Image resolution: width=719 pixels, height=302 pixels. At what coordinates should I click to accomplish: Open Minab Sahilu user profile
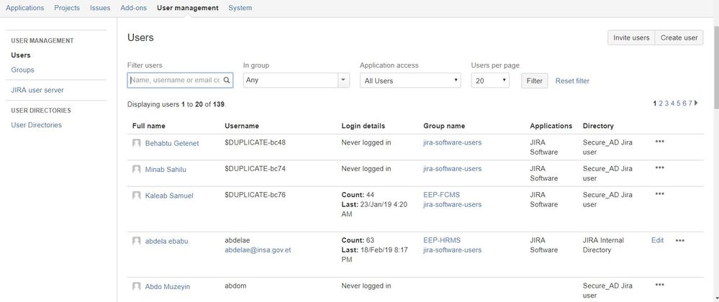[x=166, y=169]
